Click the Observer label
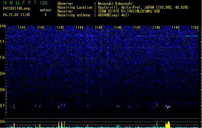 pos(65,4)
